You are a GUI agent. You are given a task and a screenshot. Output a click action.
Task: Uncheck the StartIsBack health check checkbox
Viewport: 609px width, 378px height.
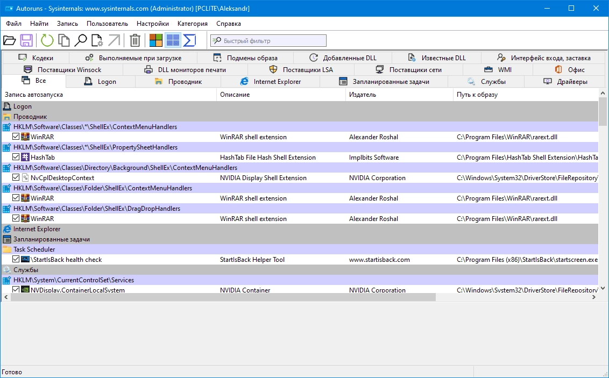(x=16, y=259)
